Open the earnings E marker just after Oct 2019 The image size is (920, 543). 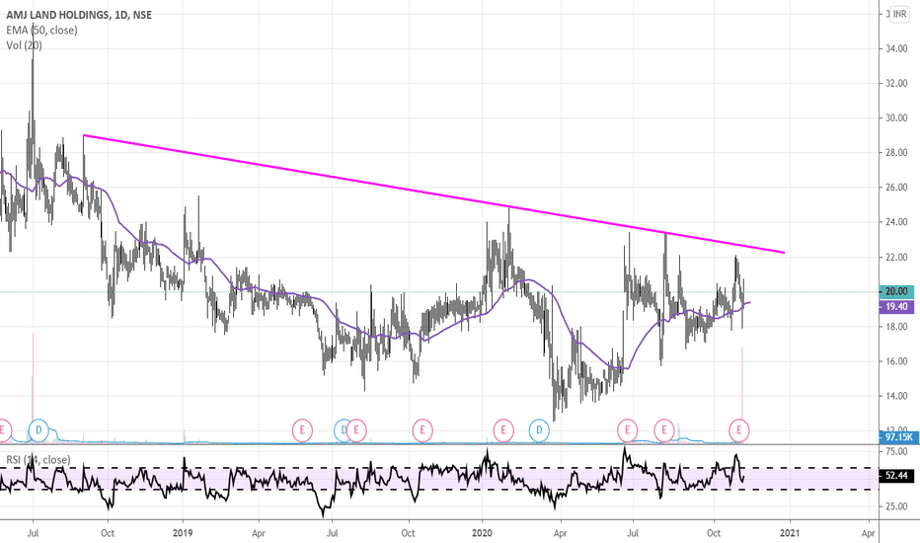pos(422,430)
